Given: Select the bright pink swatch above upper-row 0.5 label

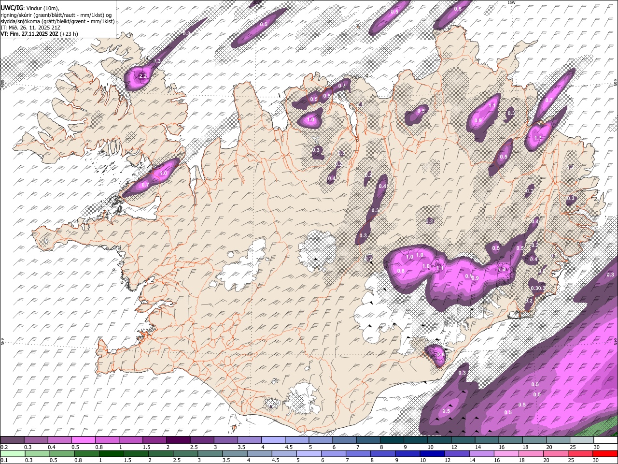Looking at the screenshot, I should tap(83, 440).
